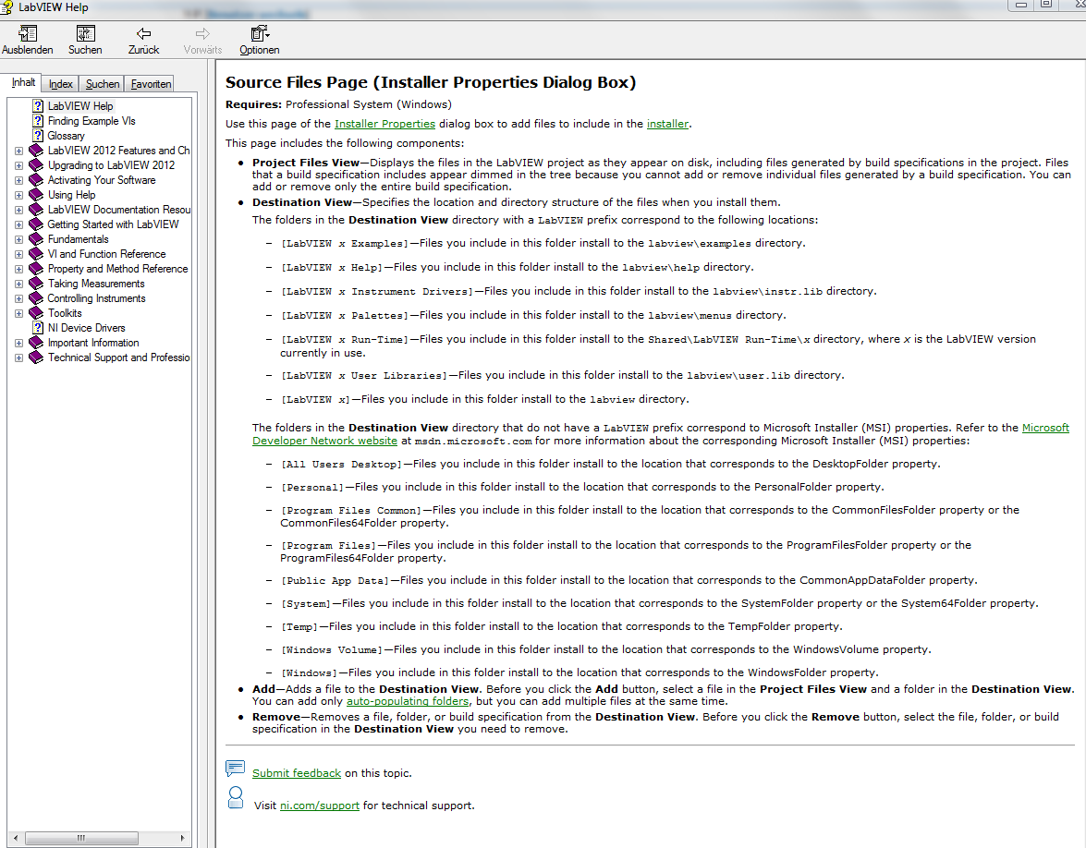Click the contents scrollbar right arrow
Image resolution: width=1086 pixels, height=848 pixels.
point(182,839)
